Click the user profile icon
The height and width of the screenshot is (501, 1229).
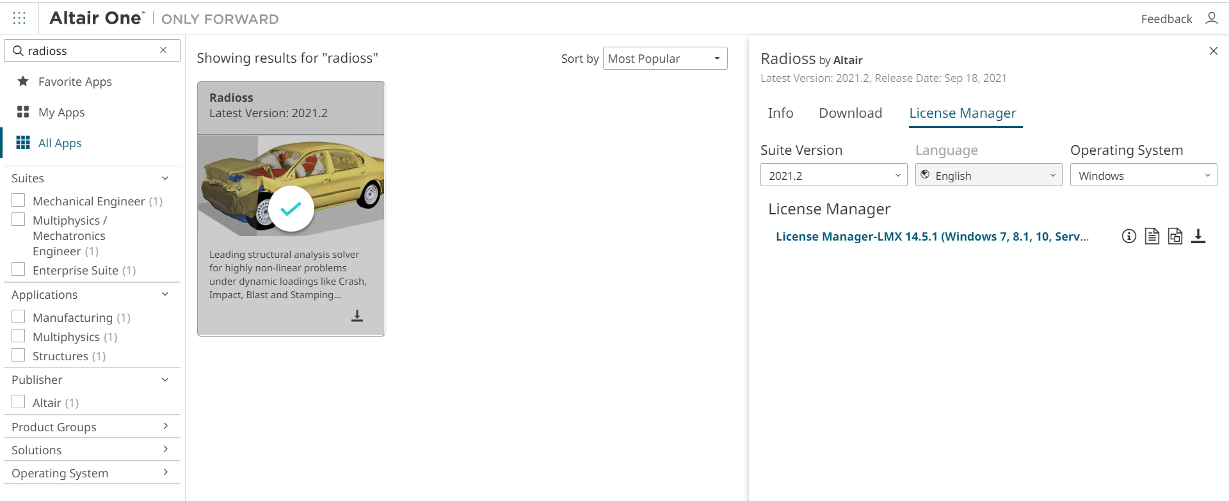pyautogui.click(x=1211, y=19)
